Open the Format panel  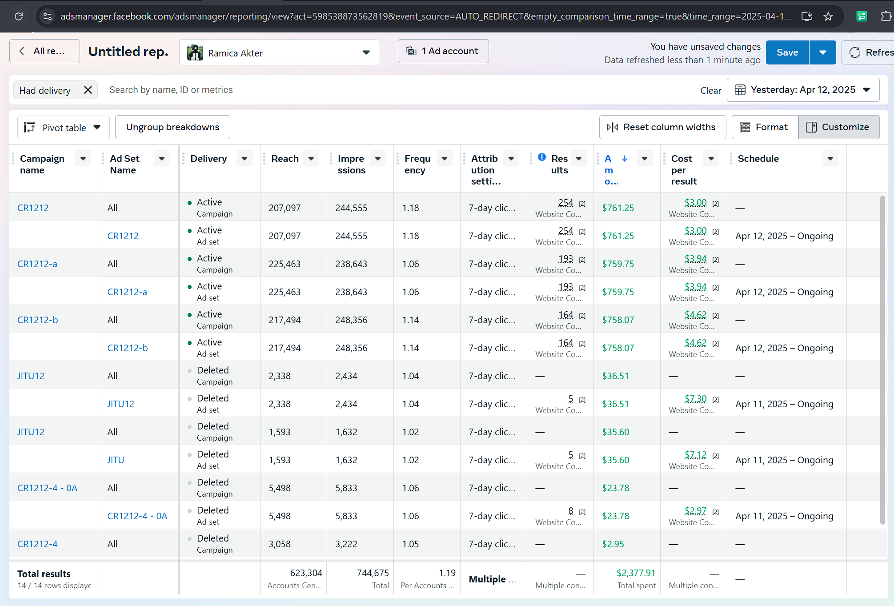pos(765,127)
